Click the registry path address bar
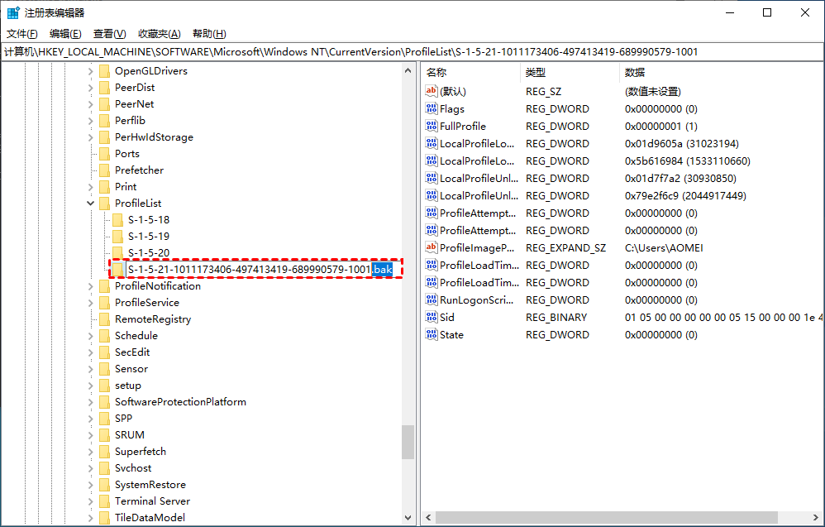This screenshot has height=527, width=825. point(412,51)
